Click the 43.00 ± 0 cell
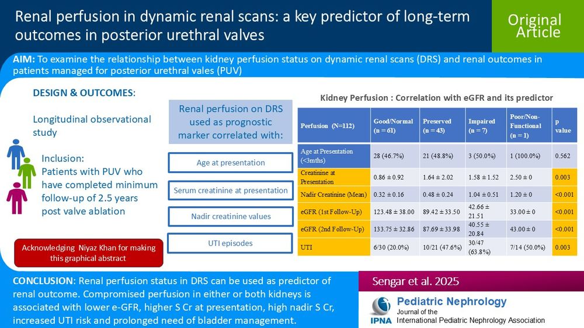 529,229
